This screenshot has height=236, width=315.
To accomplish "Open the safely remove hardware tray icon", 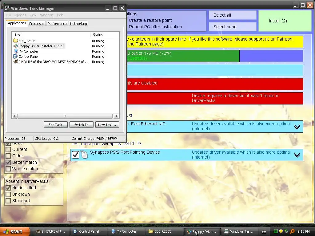I will [286, 231].
